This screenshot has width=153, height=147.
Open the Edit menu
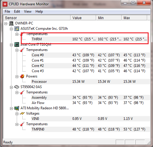[17, 11]
